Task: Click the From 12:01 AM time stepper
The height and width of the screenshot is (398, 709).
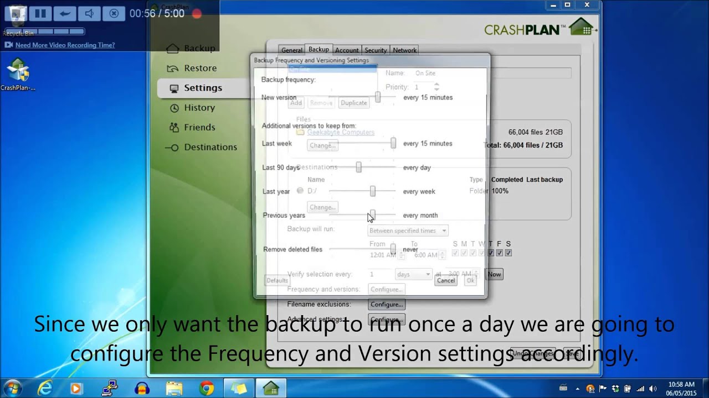Action: point(402,255)
